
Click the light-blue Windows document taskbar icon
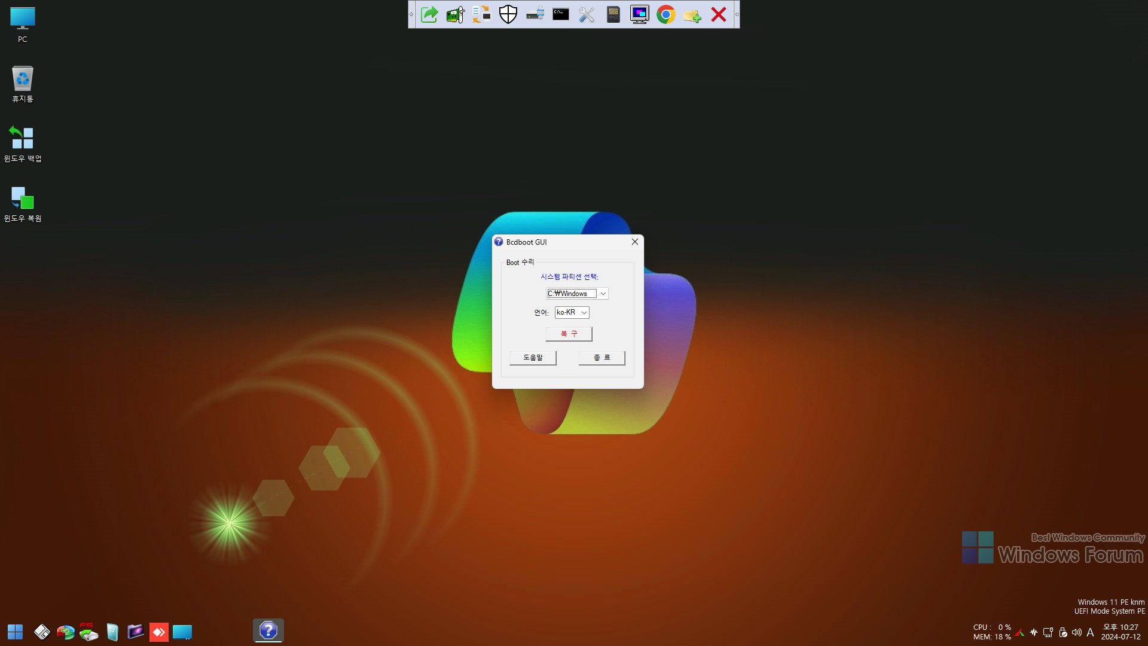(112, 632)
